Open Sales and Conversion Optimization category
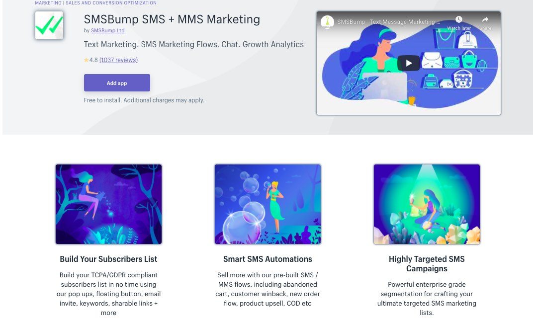 [111, 3]
